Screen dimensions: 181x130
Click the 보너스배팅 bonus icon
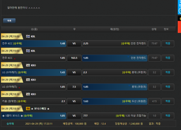tap(28, 108)
